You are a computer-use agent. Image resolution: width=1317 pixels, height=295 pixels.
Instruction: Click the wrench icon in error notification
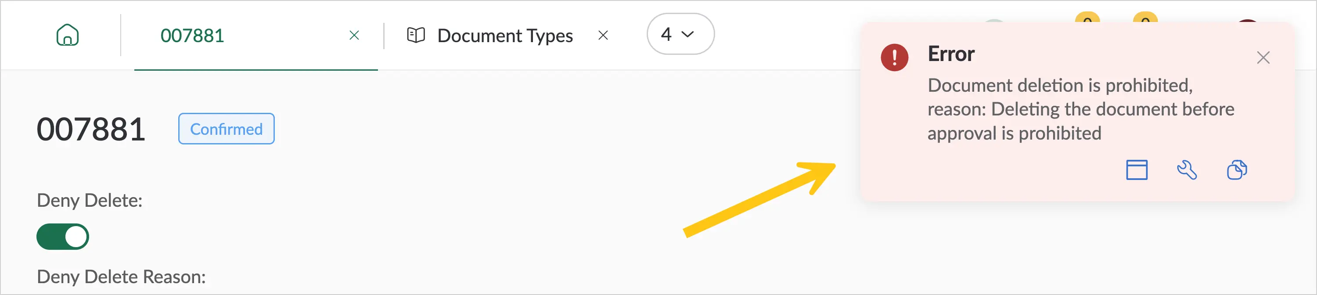point(1187,170)
